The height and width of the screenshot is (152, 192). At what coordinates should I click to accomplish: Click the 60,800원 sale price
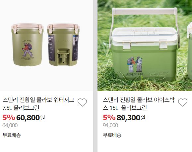coord(31,118)
